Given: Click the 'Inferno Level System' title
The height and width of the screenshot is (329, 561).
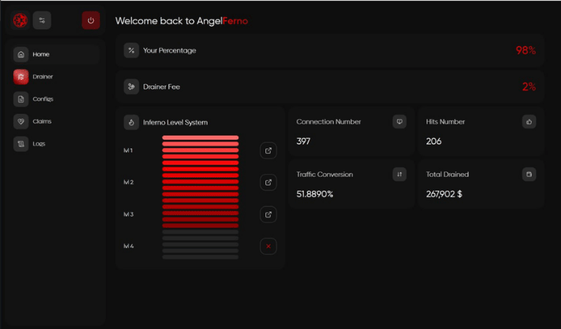Looking at the screenshot, I should tap(175, 122).
